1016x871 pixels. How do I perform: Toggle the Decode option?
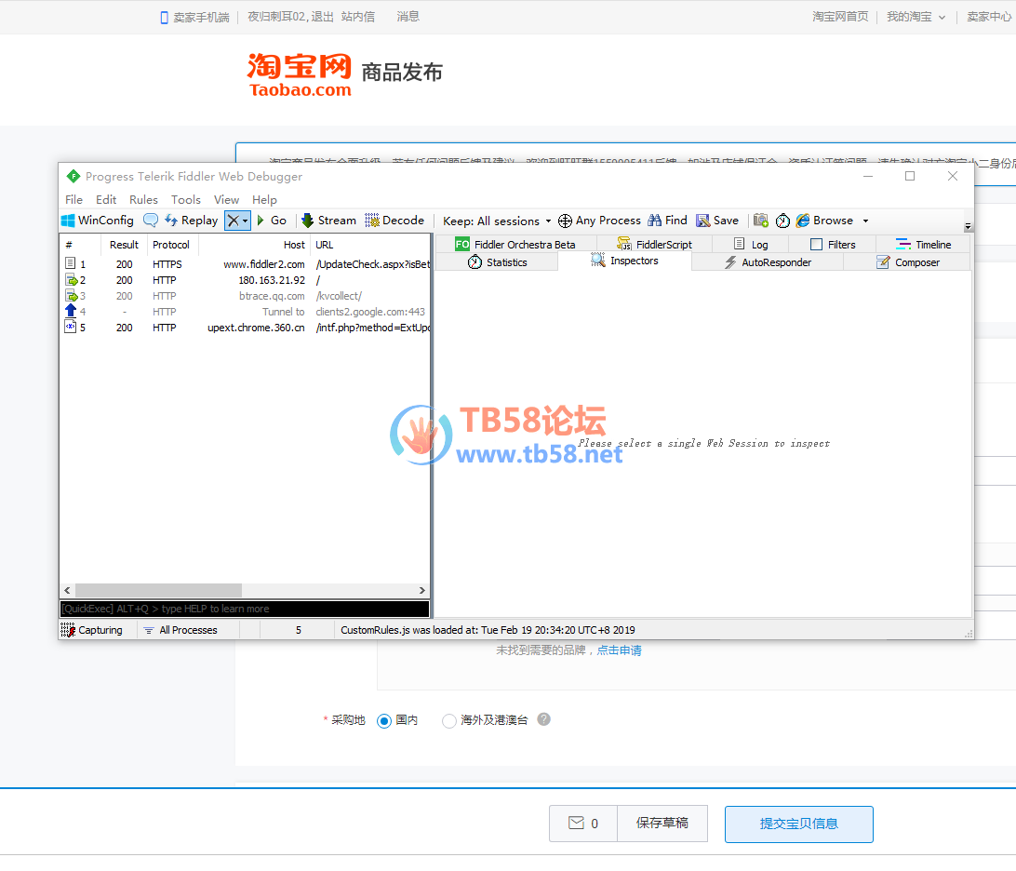[x=394, y=221]
